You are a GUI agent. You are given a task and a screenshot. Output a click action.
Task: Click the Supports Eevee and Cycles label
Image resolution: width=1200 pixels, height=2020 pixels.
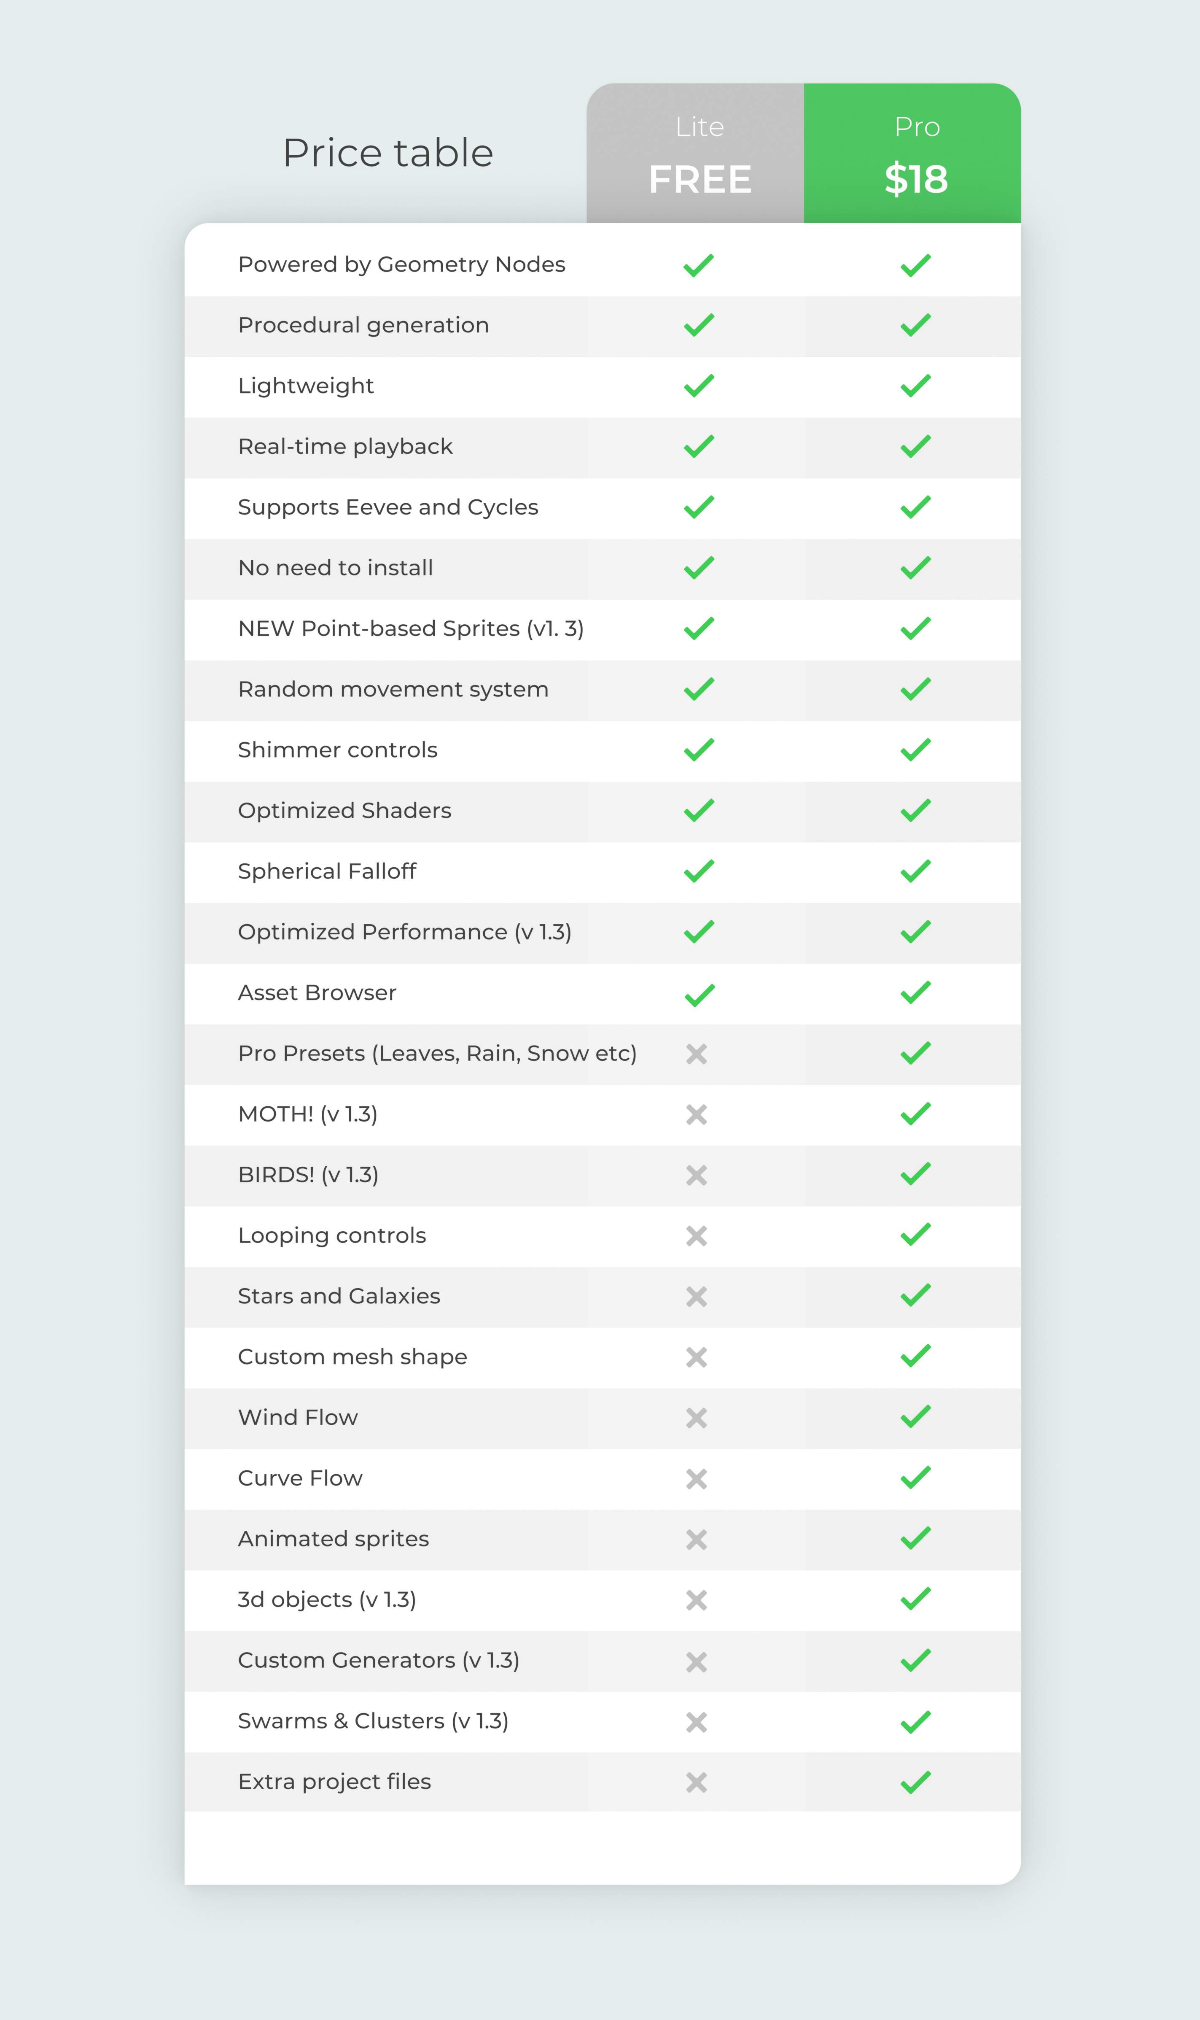point(388,507)
